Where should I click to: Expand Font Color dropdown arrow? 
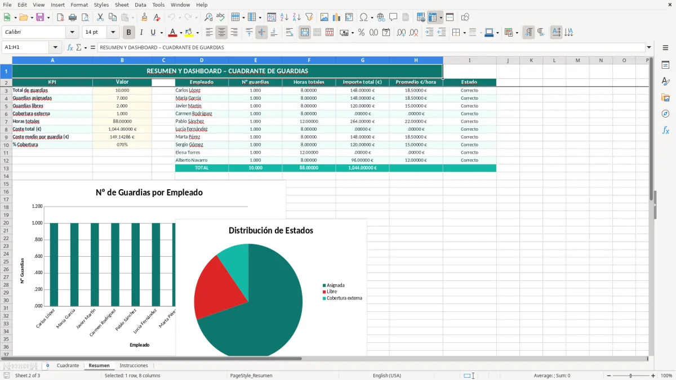(x=181, y=33)
